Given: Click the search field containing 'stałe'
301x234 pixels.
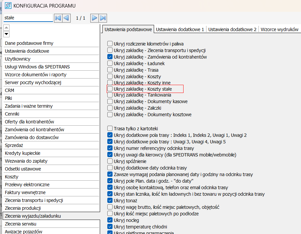Looking at the screenshot, I should 28,18.
